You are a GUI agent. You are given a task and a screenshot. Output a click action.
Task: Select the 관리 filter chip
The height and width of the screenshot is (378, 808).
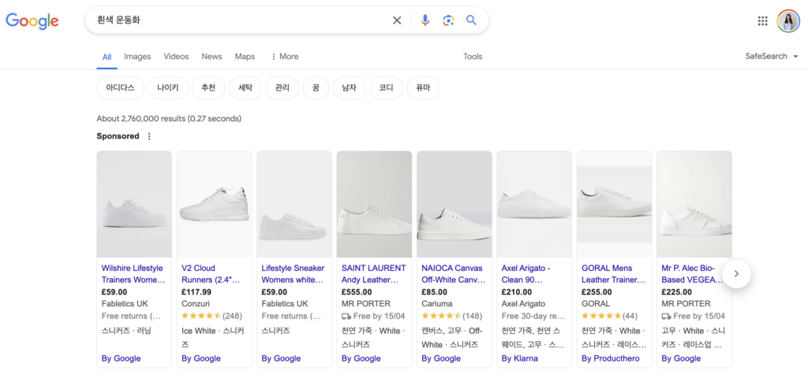pos(282,88)
